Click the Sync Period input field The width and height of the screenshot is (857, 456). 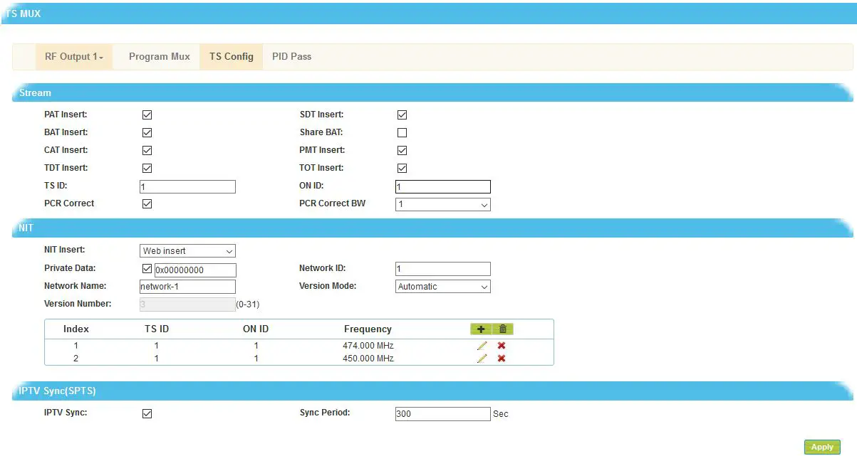(443, 414)
